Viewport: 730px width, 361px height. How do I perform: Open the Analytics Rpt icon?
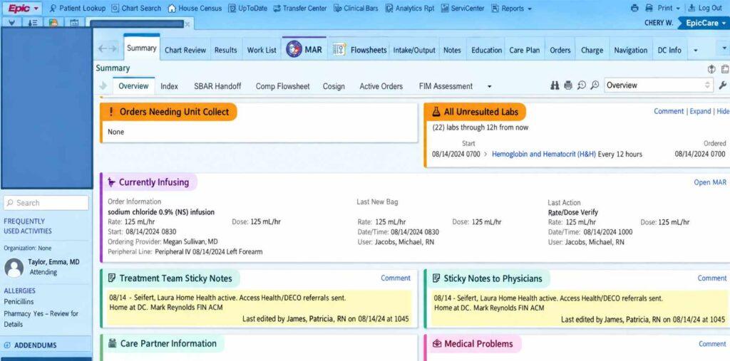[389, 9]
